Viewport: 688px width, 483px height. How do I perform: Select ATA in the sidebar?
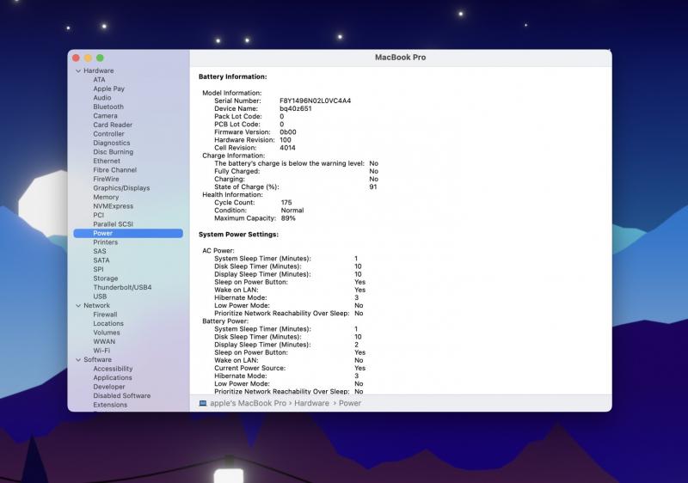tap(99, 80)
